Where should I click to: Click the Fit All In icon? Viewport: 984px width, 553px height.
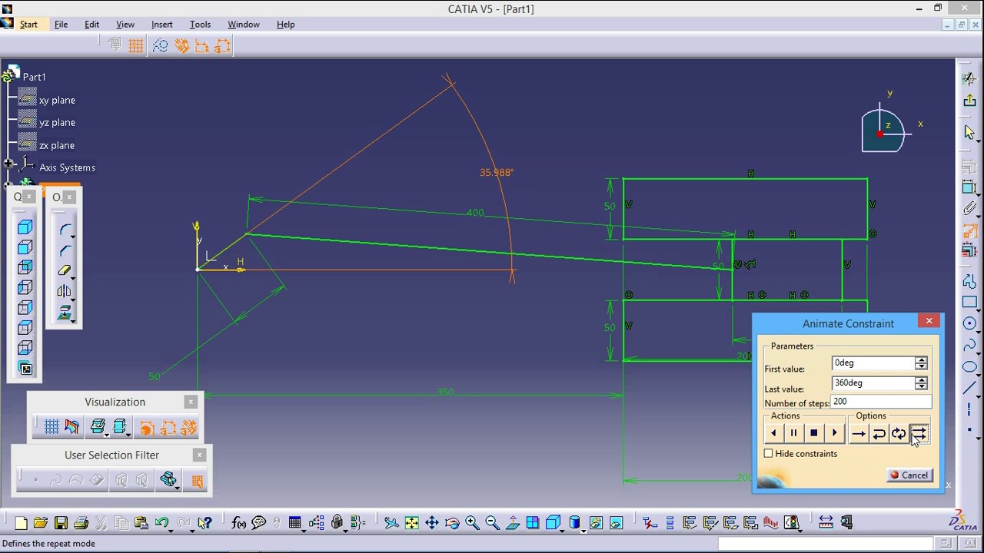click(x=412, y=523)
